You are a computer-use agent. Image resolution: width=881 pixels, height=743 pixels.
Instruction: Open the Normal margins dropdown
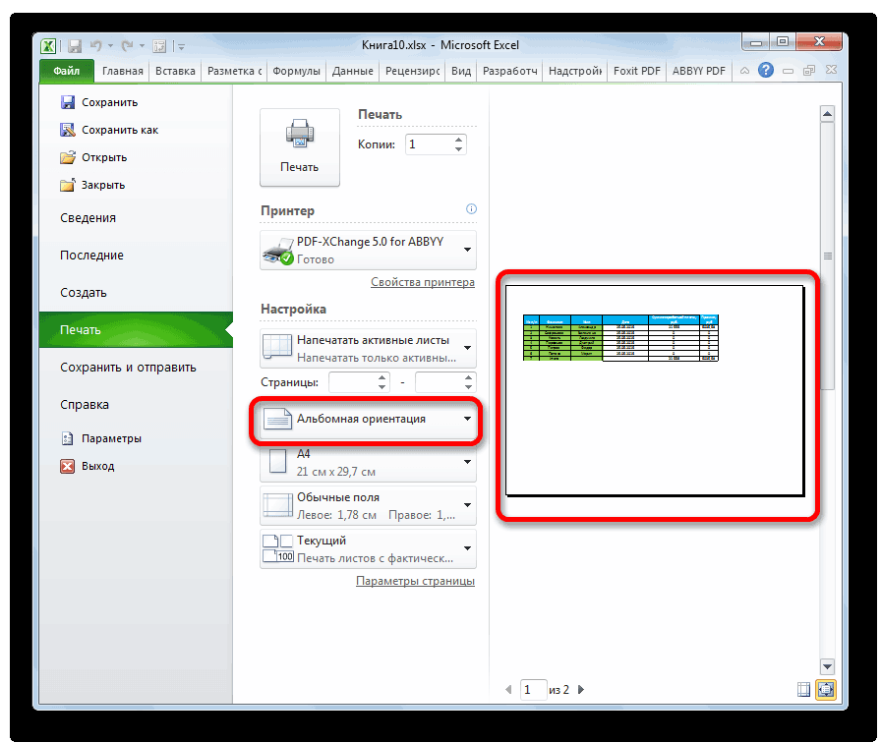point(368,505)
